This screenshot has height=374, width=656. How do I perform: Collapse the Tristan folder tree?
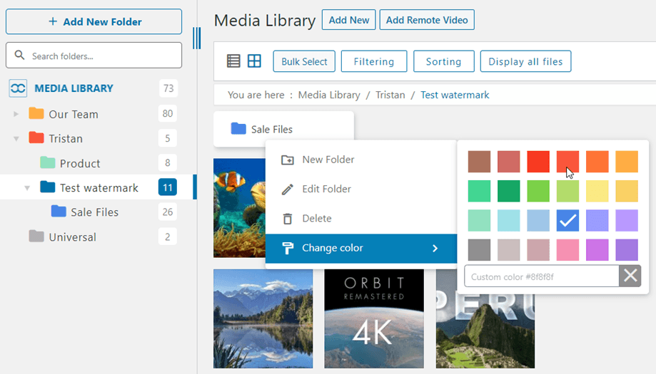click(x=16, y=139)
